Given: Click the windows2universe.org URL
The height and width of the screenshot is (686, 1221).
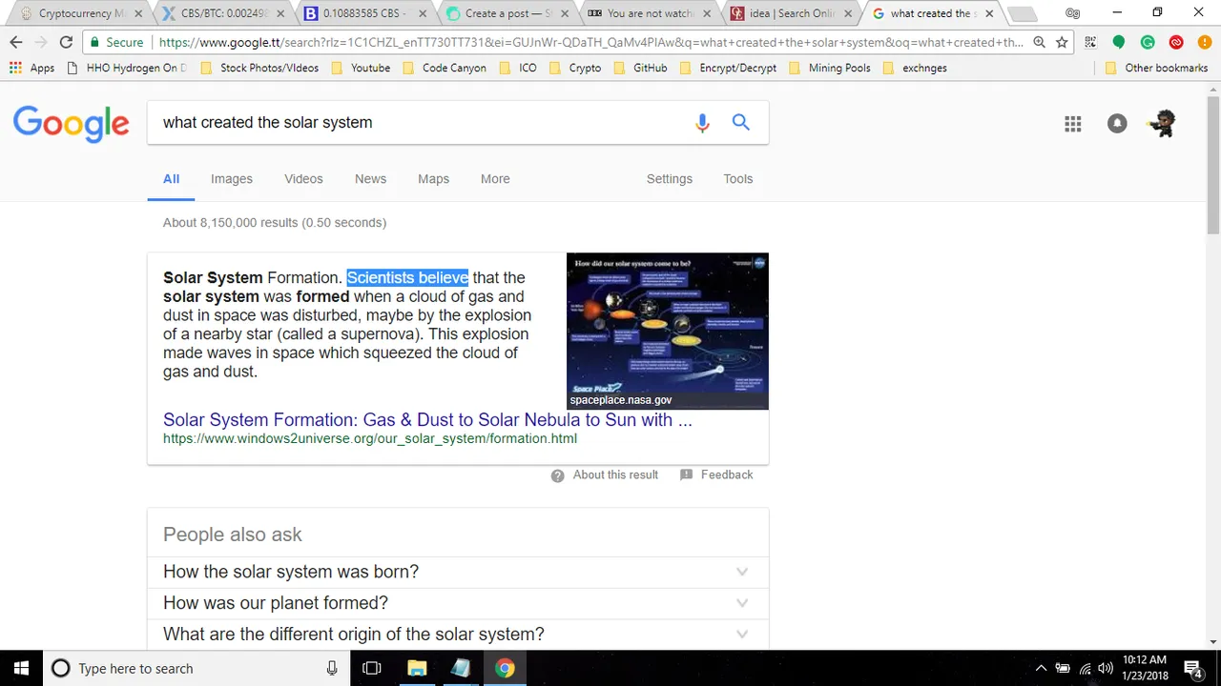Looking at the screenshot, I should 370,439.
